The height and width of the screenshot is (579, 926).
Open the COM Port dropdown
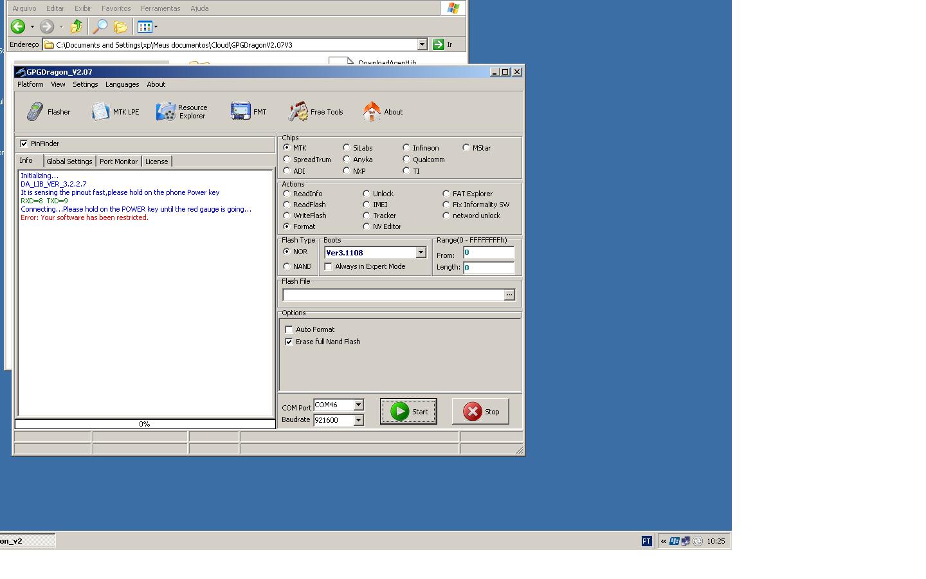coord(358,405)
